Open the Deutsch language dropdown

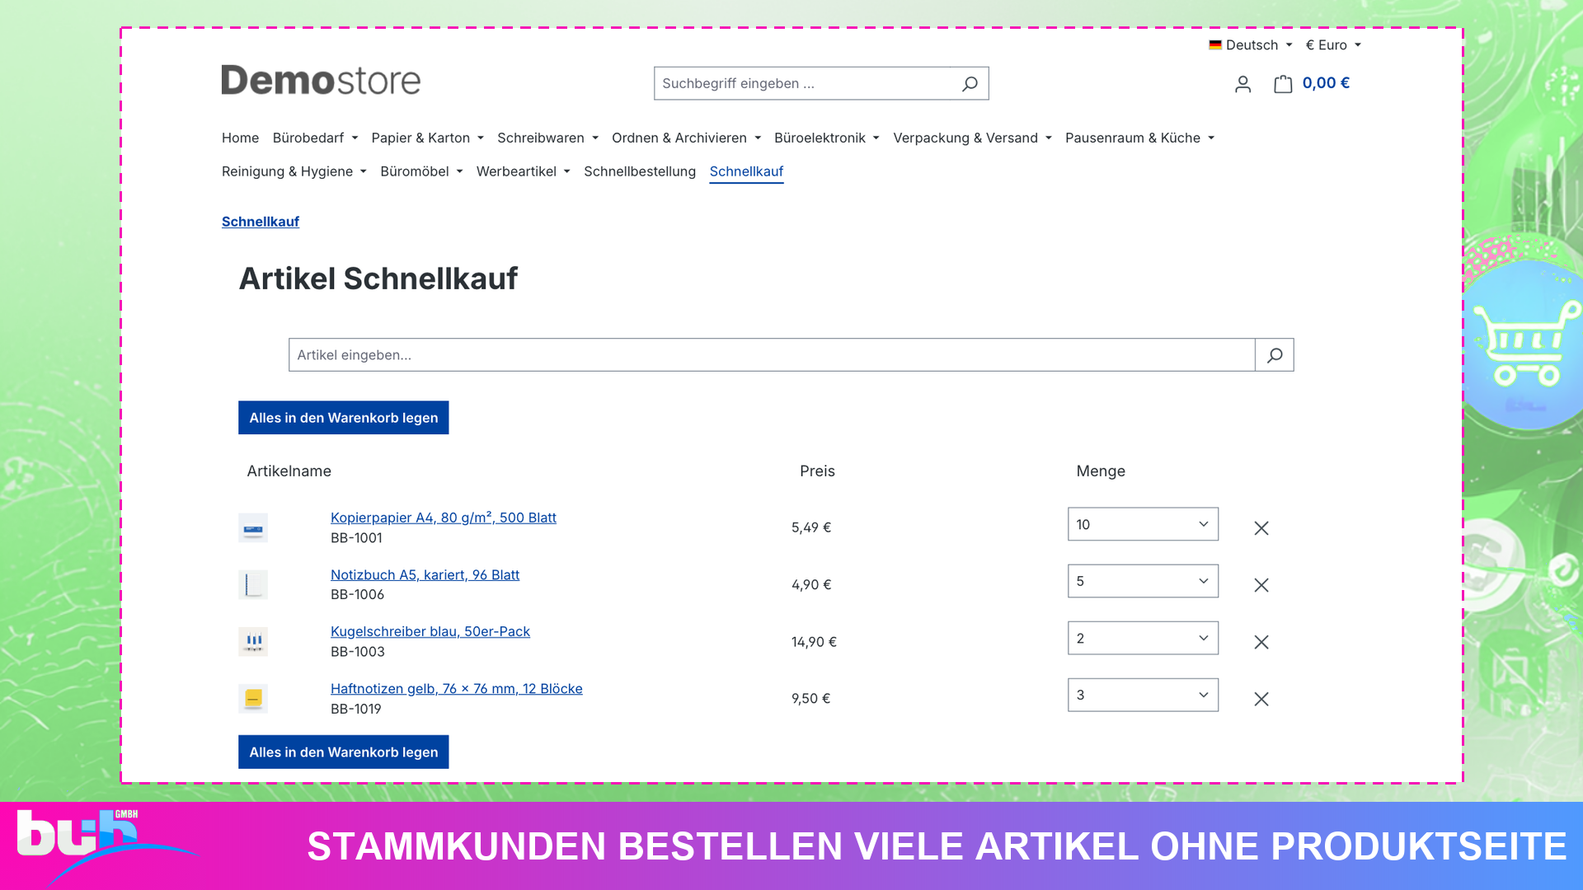coord(1251,45)
